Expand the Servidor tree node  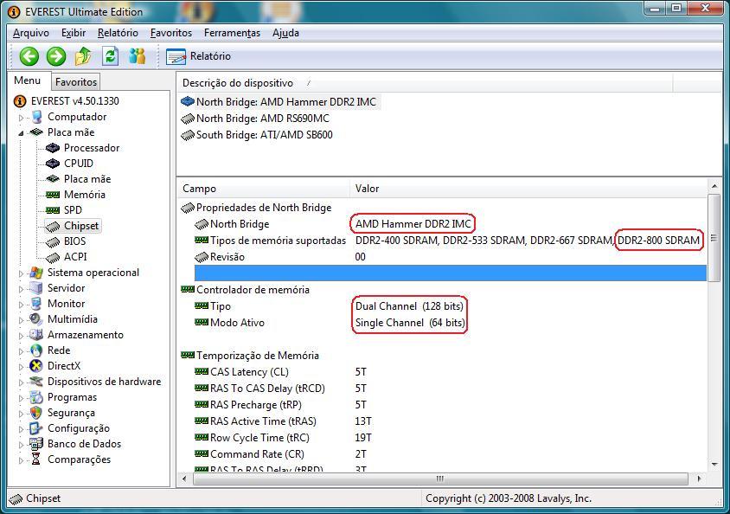coord(21,289)
